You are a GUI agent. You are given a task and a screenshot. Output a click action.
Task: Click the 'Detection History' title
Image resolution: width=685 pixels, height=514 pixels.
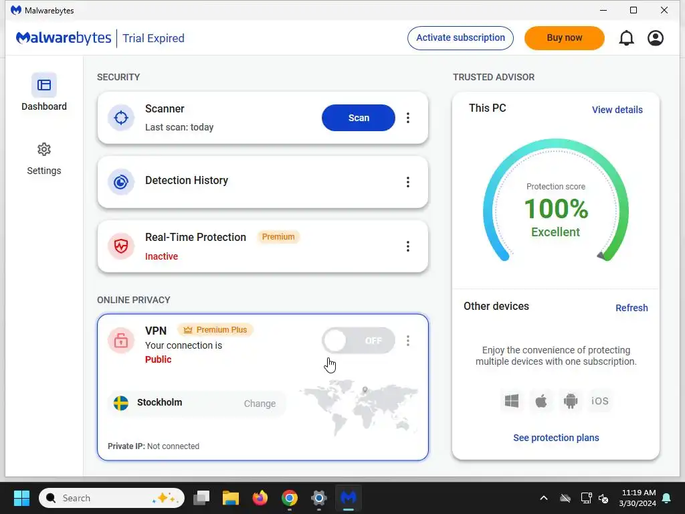tap(187, 180)
